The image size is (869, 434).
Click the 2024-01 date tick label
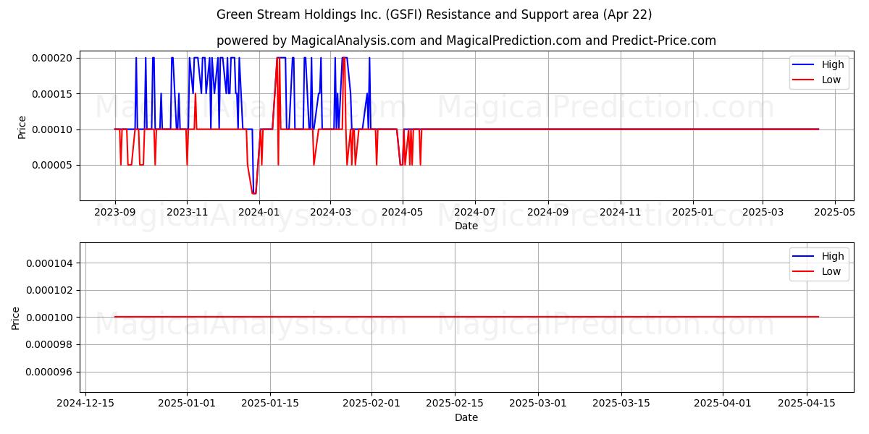coord(259,213)
